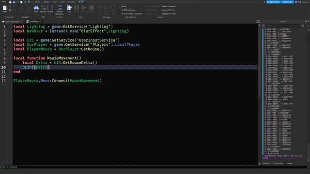The image size is (310, 174).
Task: Click the undo arrow in quick access bar
Action: coord(29,2)
